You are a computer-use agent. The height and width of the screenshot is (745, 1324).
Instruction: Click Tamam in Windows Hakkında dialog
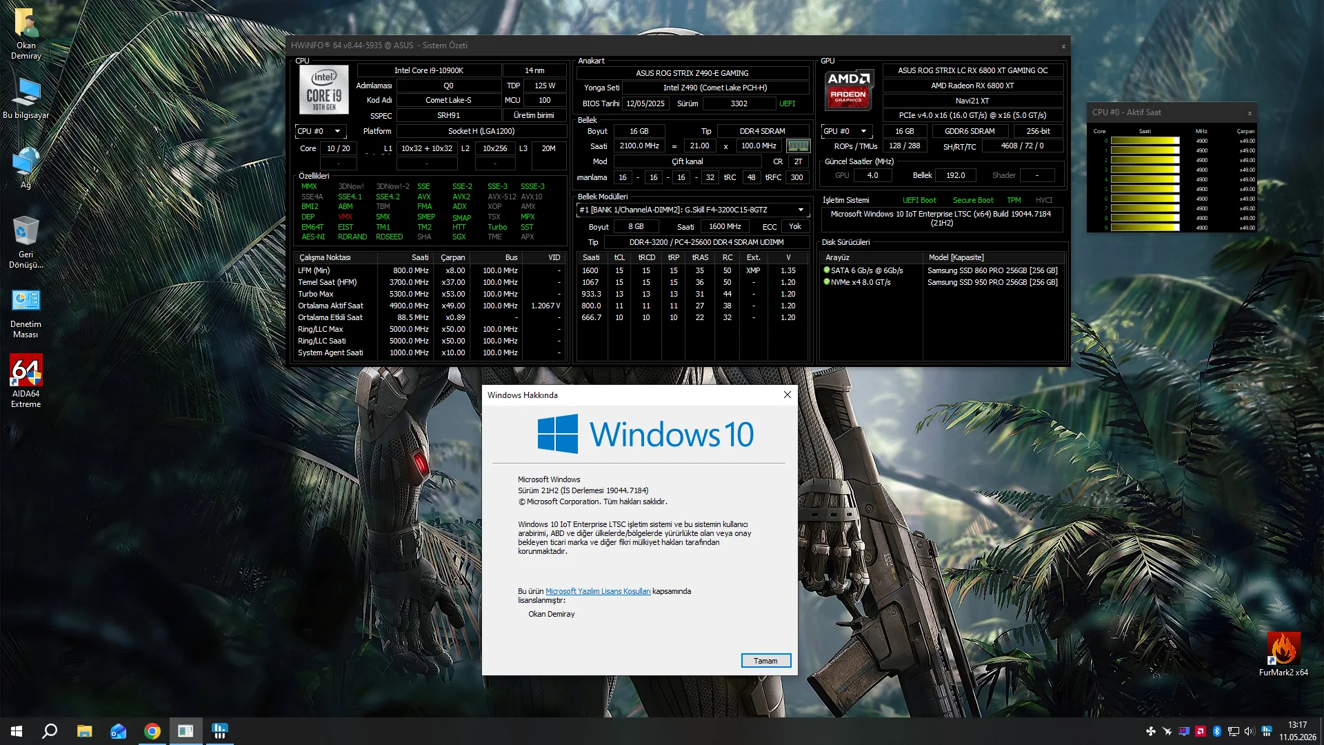pyautogui.click(x=765, y=661)
